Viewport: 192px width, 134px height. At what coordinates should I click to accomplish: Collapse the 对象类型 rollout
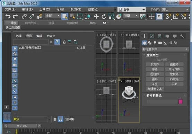pyautogui.click(x=152, y=55)
